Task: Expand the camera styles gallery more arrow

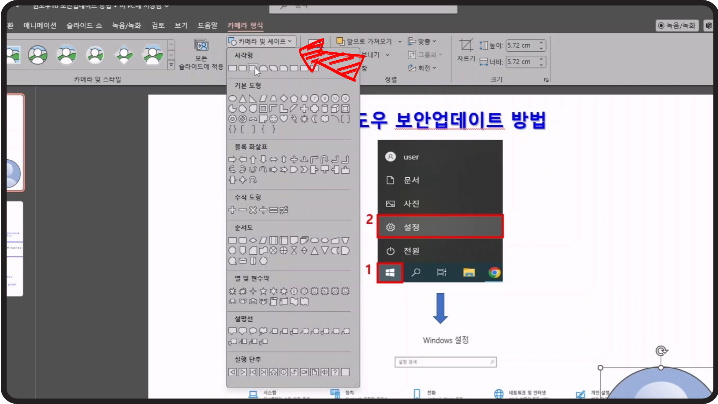Action: pyautogui.click(x=171, y=65)
